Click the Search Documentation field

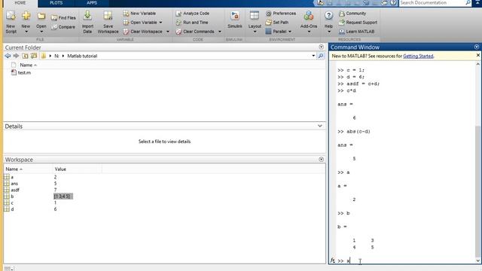(432, 3)
